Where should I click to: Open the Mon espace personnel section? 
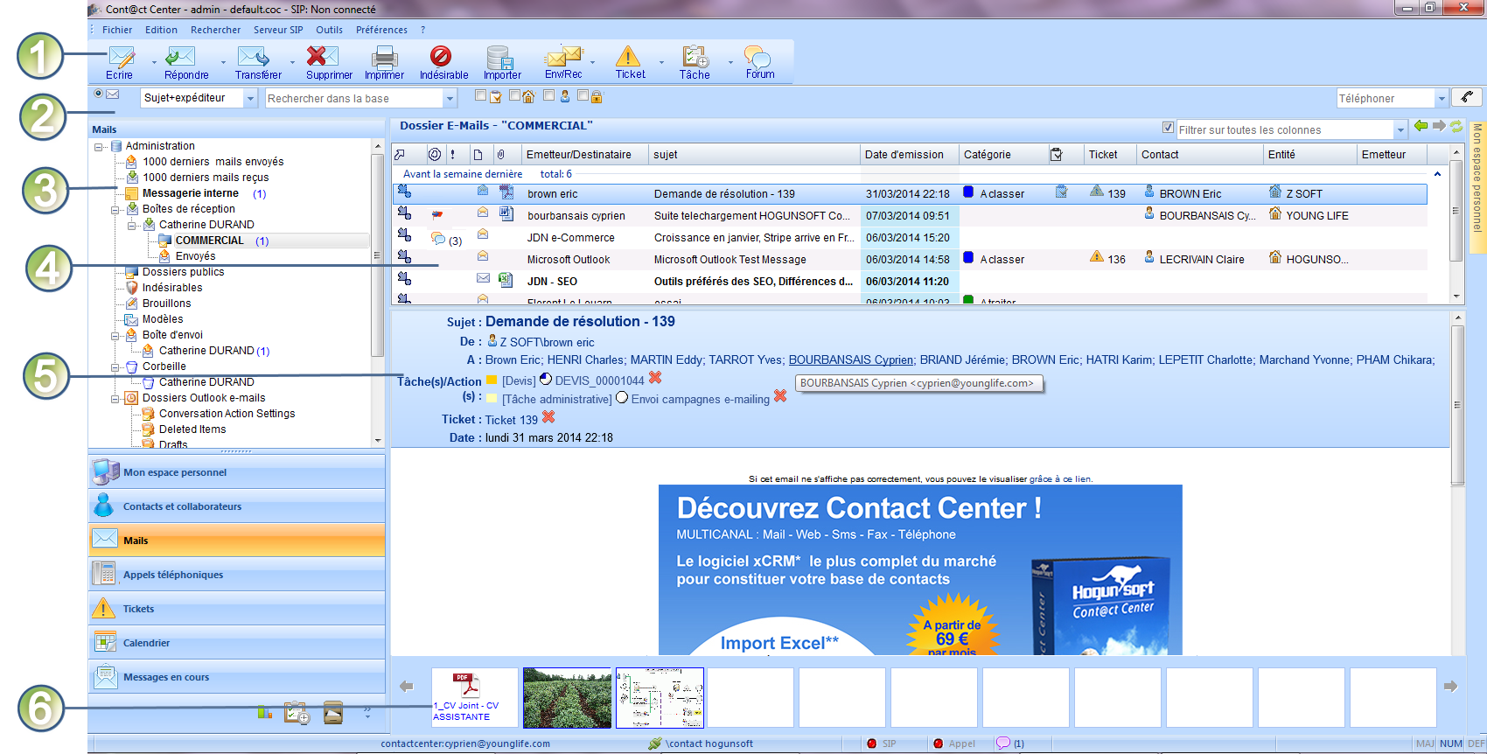(x=236, y=472)
